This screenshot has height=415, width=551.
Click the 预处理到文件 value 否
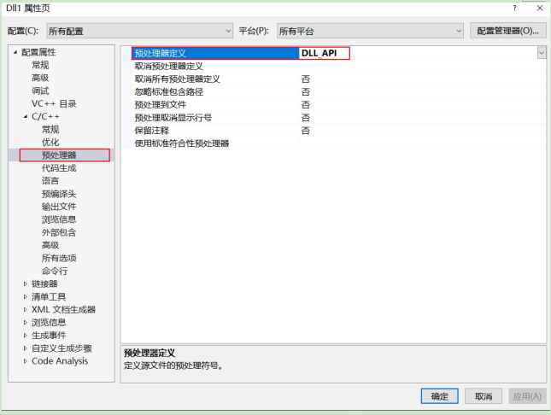click(x=306, y=105)
